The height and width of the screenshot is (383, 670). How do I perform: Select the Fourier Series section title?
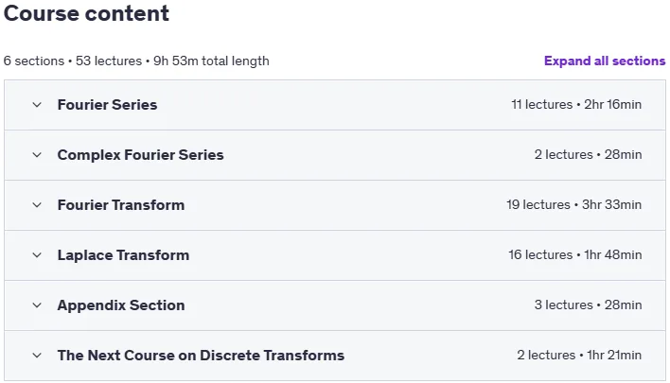[x=107, y=105]
